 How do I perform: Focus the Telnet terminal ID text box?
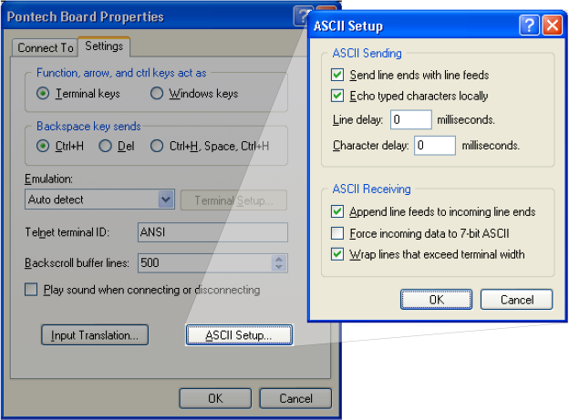pyautogui.click(x=212, y=232)
